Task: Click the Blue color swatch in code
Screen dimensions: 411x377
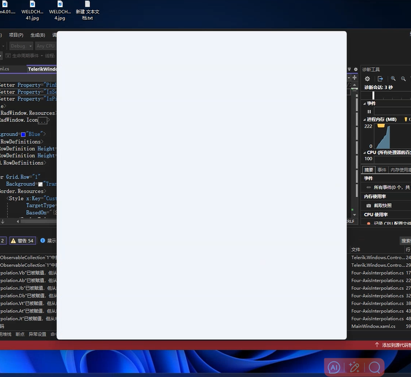Action: [x=23, y=134]
